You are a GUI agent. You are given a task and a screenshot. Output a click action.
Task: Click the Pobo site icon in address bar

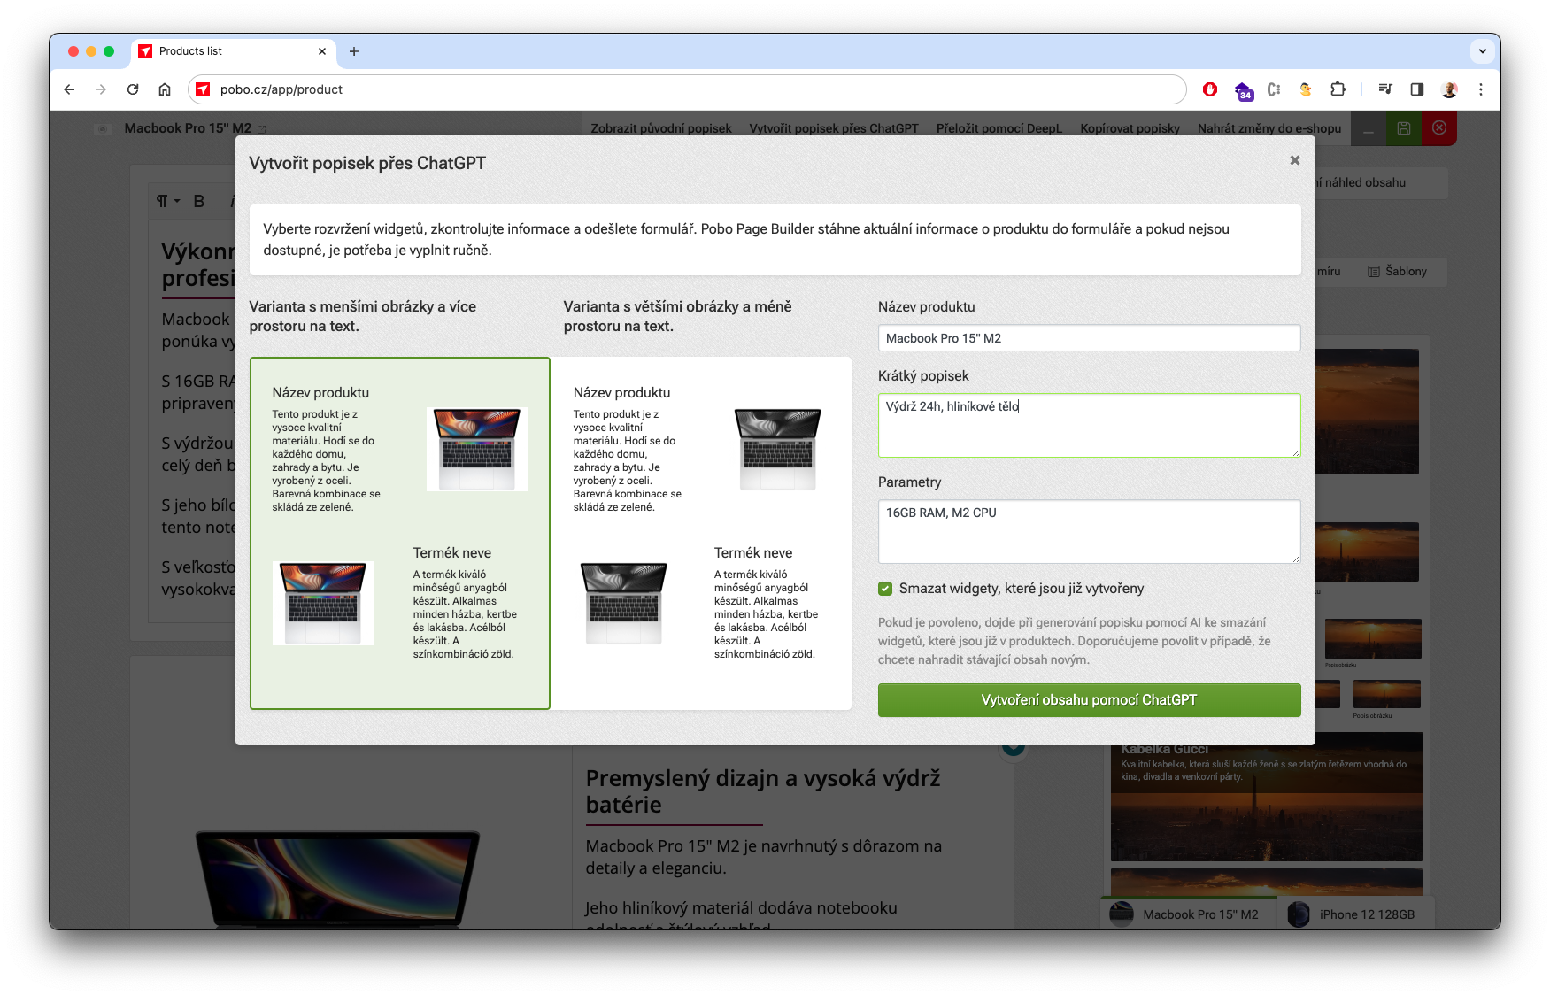203,89
